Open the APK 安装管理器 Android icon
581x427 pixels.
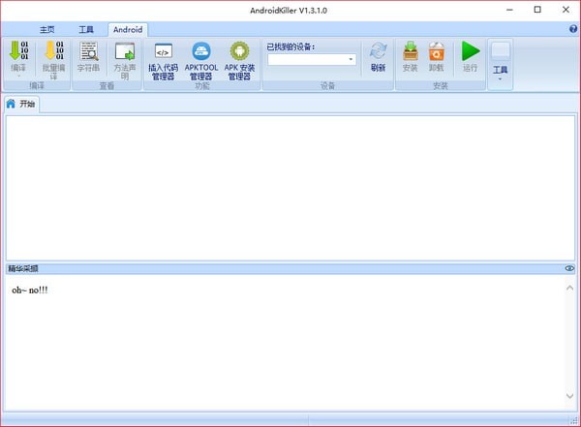point(239,52)
